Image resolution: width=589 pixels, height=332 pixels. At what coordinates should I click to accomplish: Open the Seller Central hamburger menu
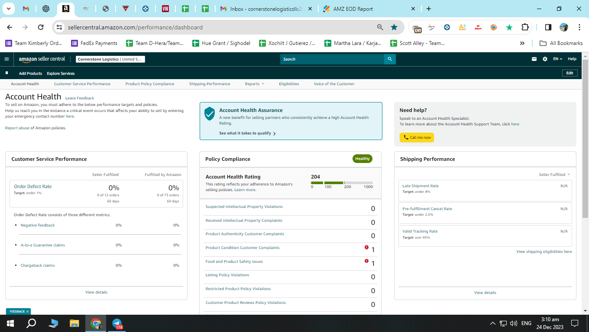[6, 59]
